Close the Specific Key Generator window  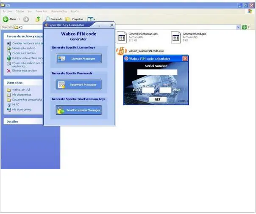pos(111,25)
